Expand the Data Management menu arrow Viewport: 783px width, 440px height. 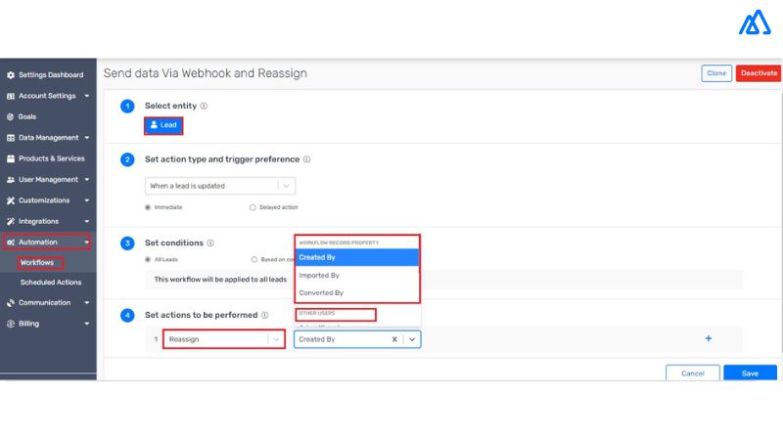[x=87, y=138]
